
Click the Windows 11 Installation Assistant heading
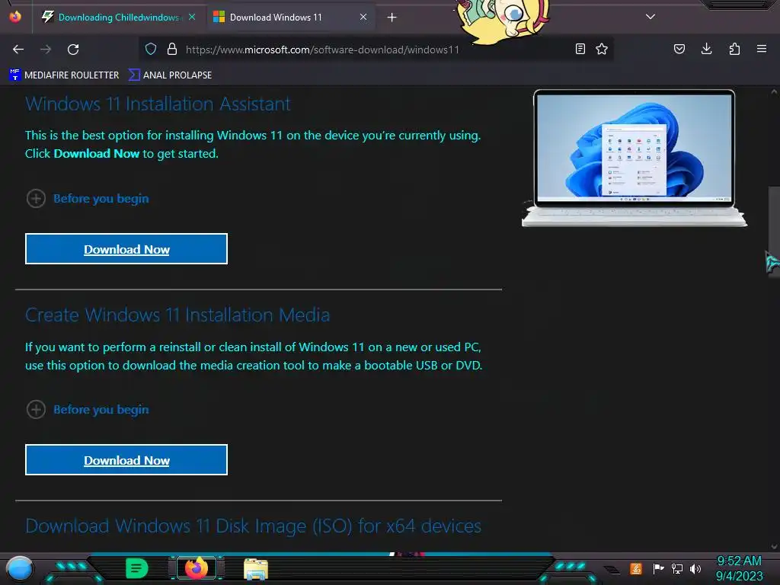158,104
